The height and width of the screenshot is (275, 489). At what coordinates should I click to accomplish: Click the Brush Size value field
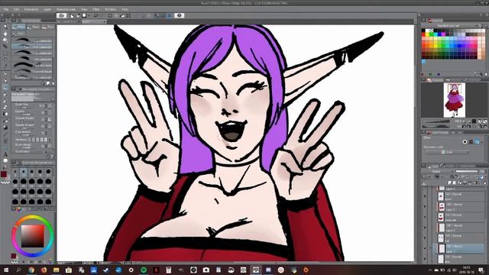click(41, 106)
